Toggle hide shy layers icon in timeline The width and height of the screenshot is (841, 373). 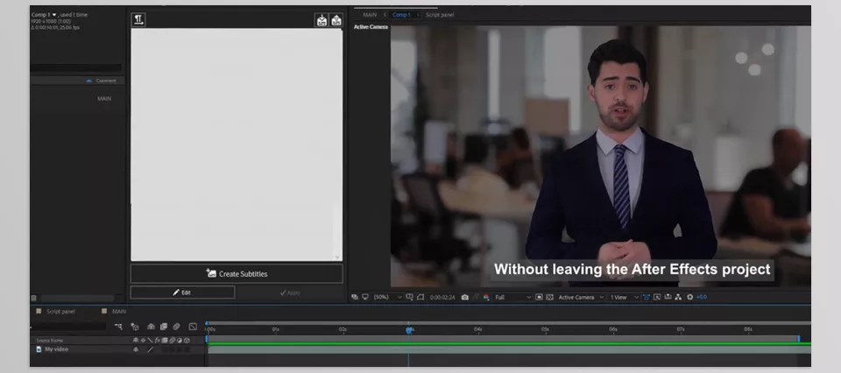click(152, 327)
